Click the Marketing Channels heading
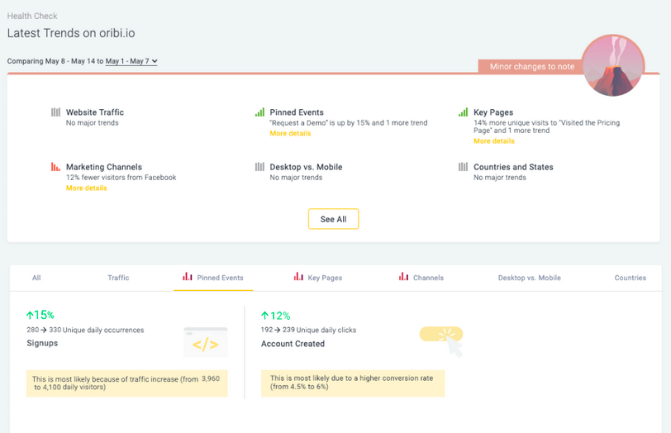Screen dimensions: 671x433 (x=104, y=167)
